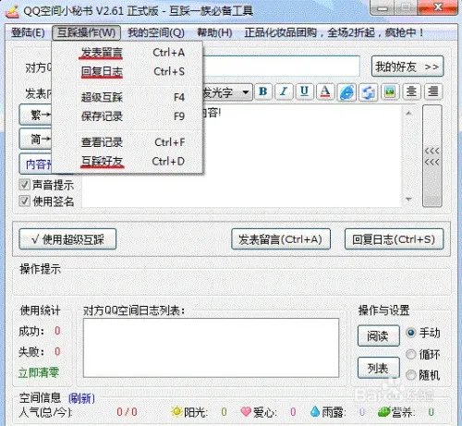The width and height of the screenshot is (462, 426).
Task: Open the 登陆(E) menu
Action: pyautogui.click(x=28, y=32)
